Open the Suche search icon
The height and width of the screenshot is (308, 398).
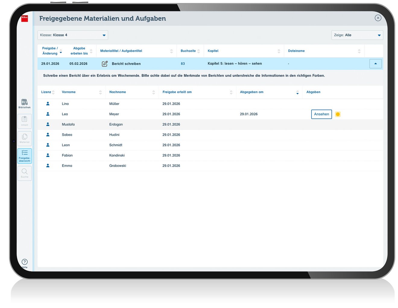(24, 173)
